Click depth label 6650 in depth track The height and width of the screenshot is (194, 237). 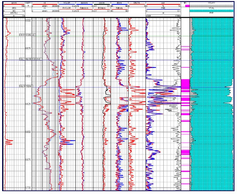coord(28,132)
